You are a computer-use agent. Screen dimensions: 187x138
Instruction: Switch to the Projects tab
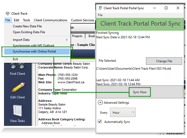(77, 36)
